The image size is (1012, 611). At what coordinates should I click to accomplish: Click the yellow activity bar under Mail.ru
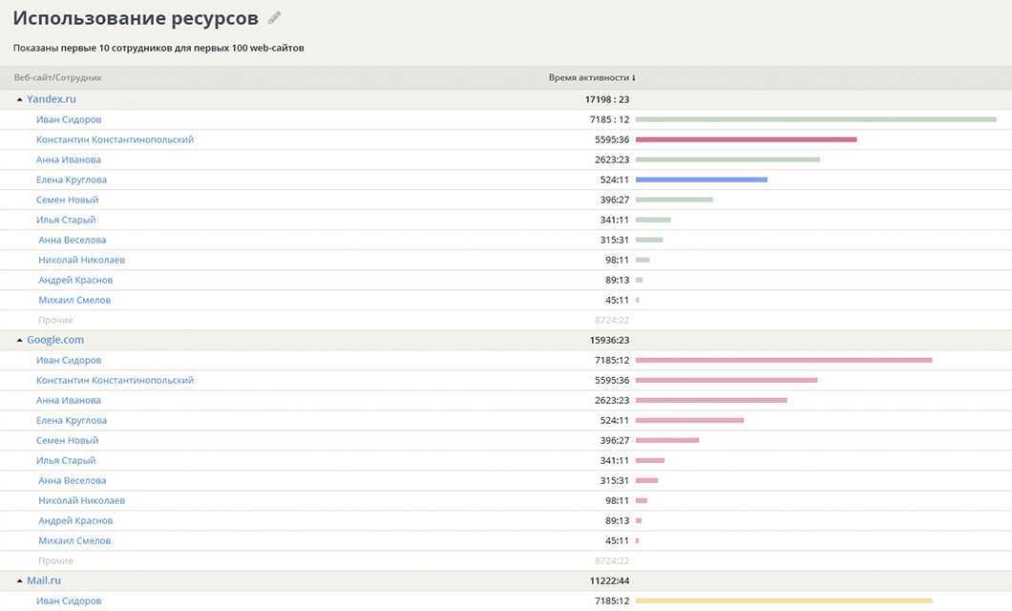(783, 600)
